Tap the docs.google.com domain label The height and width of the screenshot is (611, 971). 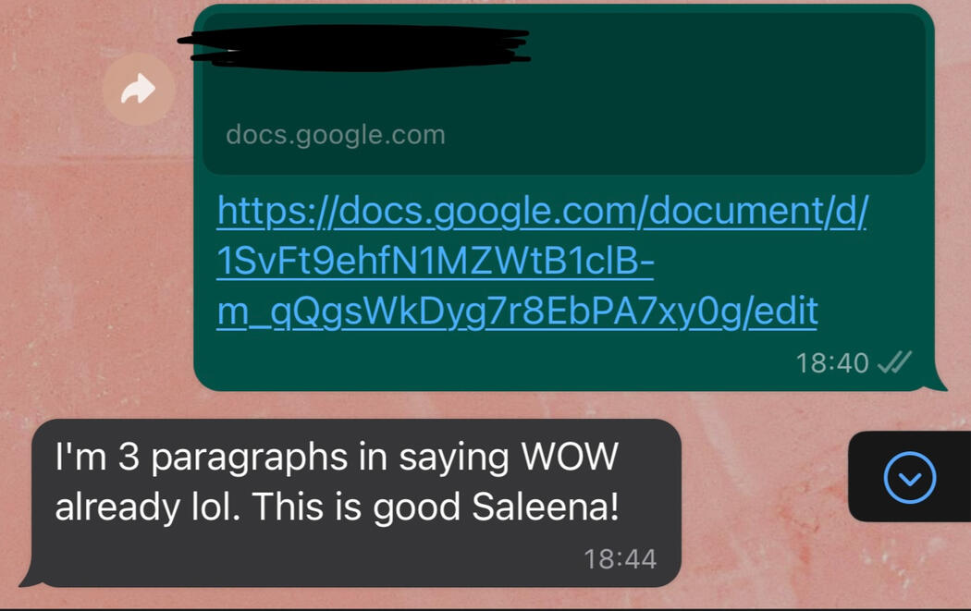pos(336,134)
